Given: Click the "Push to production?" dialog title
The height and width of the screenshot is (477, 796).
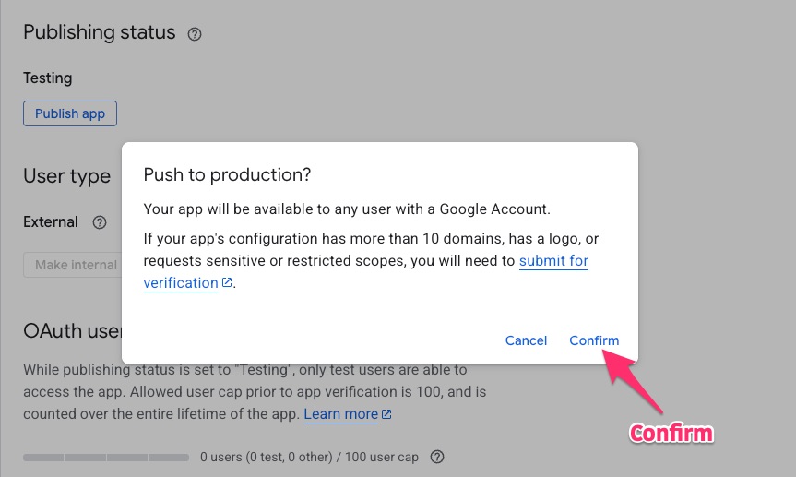Looking at the screenshot, I should point(228,174).
